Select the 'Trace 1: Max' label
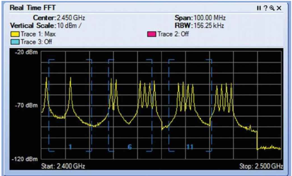The width and height of the screenshot is (292, 176). click(x=38, y=34)
